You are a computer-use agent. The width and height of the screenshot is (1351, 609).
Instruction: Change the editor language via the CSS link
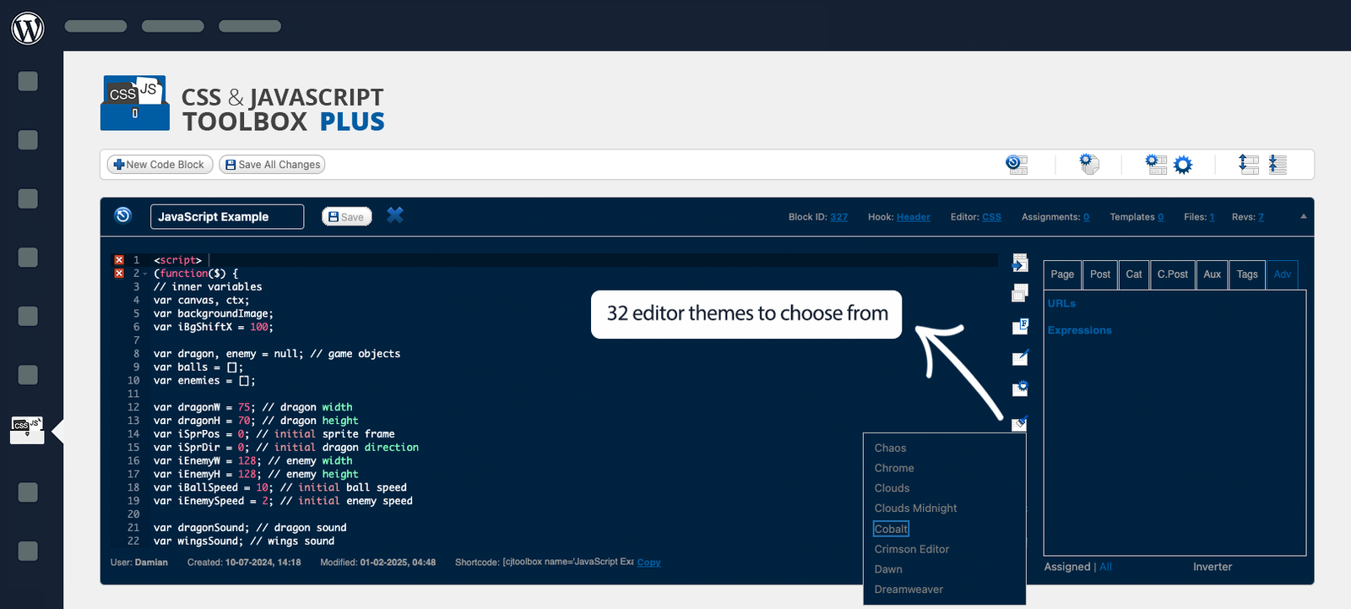pyautogui.click(x=991, y=217)
